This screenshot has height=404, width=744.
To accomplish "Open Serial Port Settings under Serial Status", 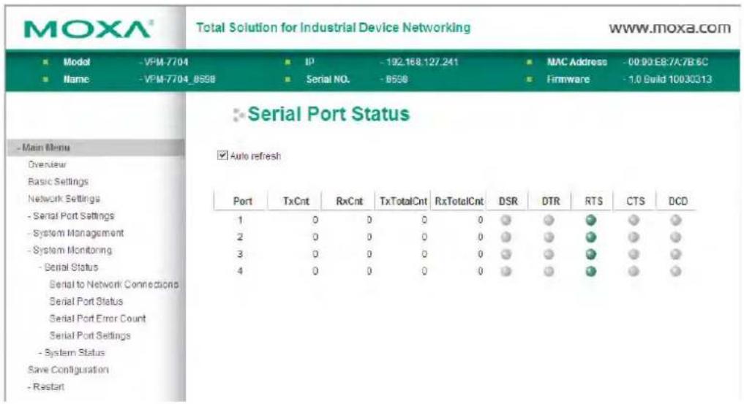I will (x=90, y=335).
